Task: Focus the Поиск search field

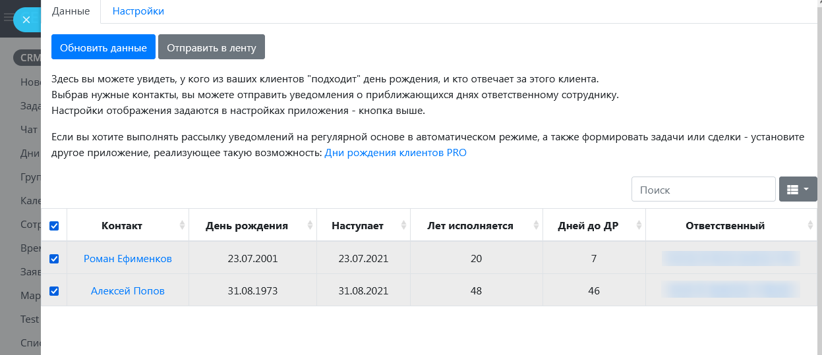Action: click(703, 189)
